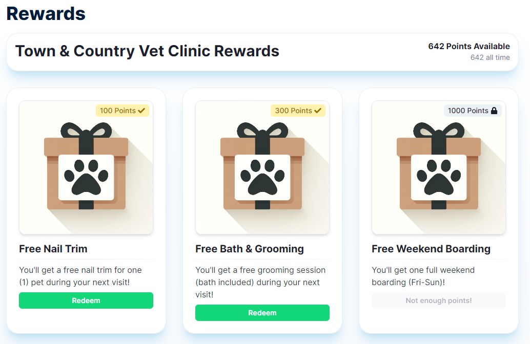
Task: Redeem the Free Nail Trim reward
Action: (x=86, y=300)
